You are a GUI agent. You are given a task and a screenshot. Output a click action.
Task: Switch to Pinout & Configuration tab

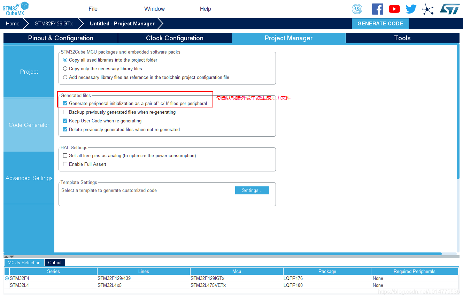tap(61, 38)
